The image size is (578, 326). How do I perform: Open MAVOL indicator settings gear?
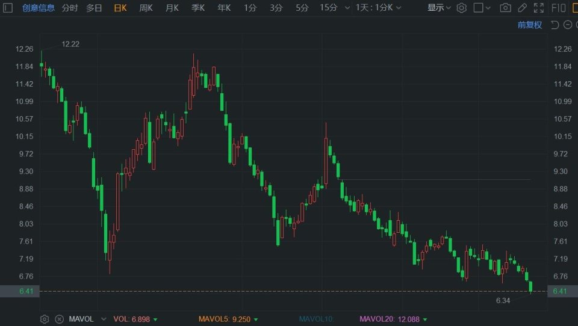point(44,319)
